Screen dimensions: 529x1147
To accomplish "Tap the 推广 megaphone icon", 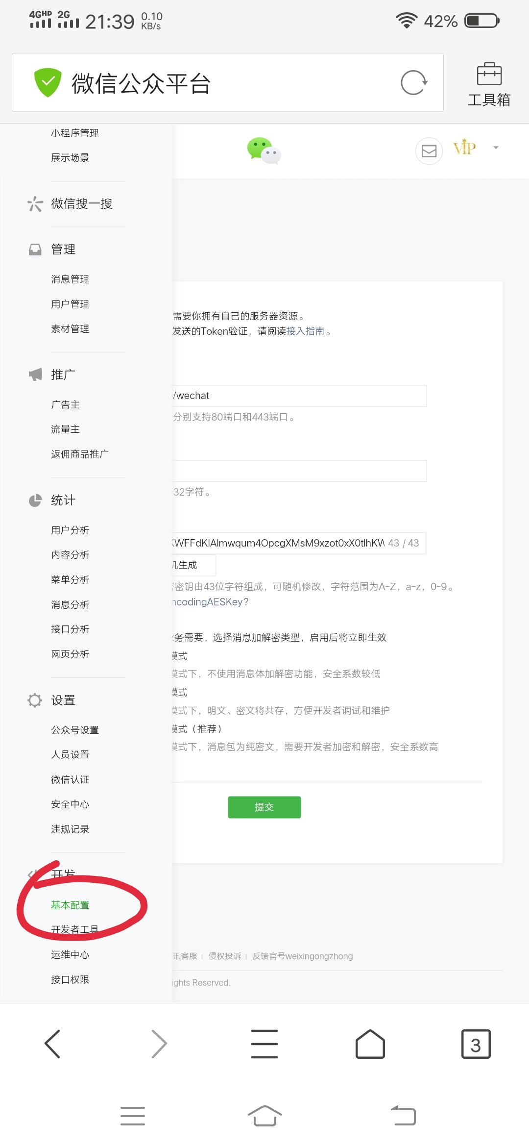I will (x=35, y=375).
